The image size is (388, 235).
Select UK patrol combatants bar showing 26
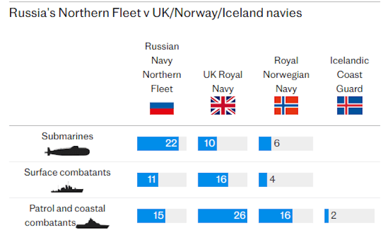click(x=222, y=216)
